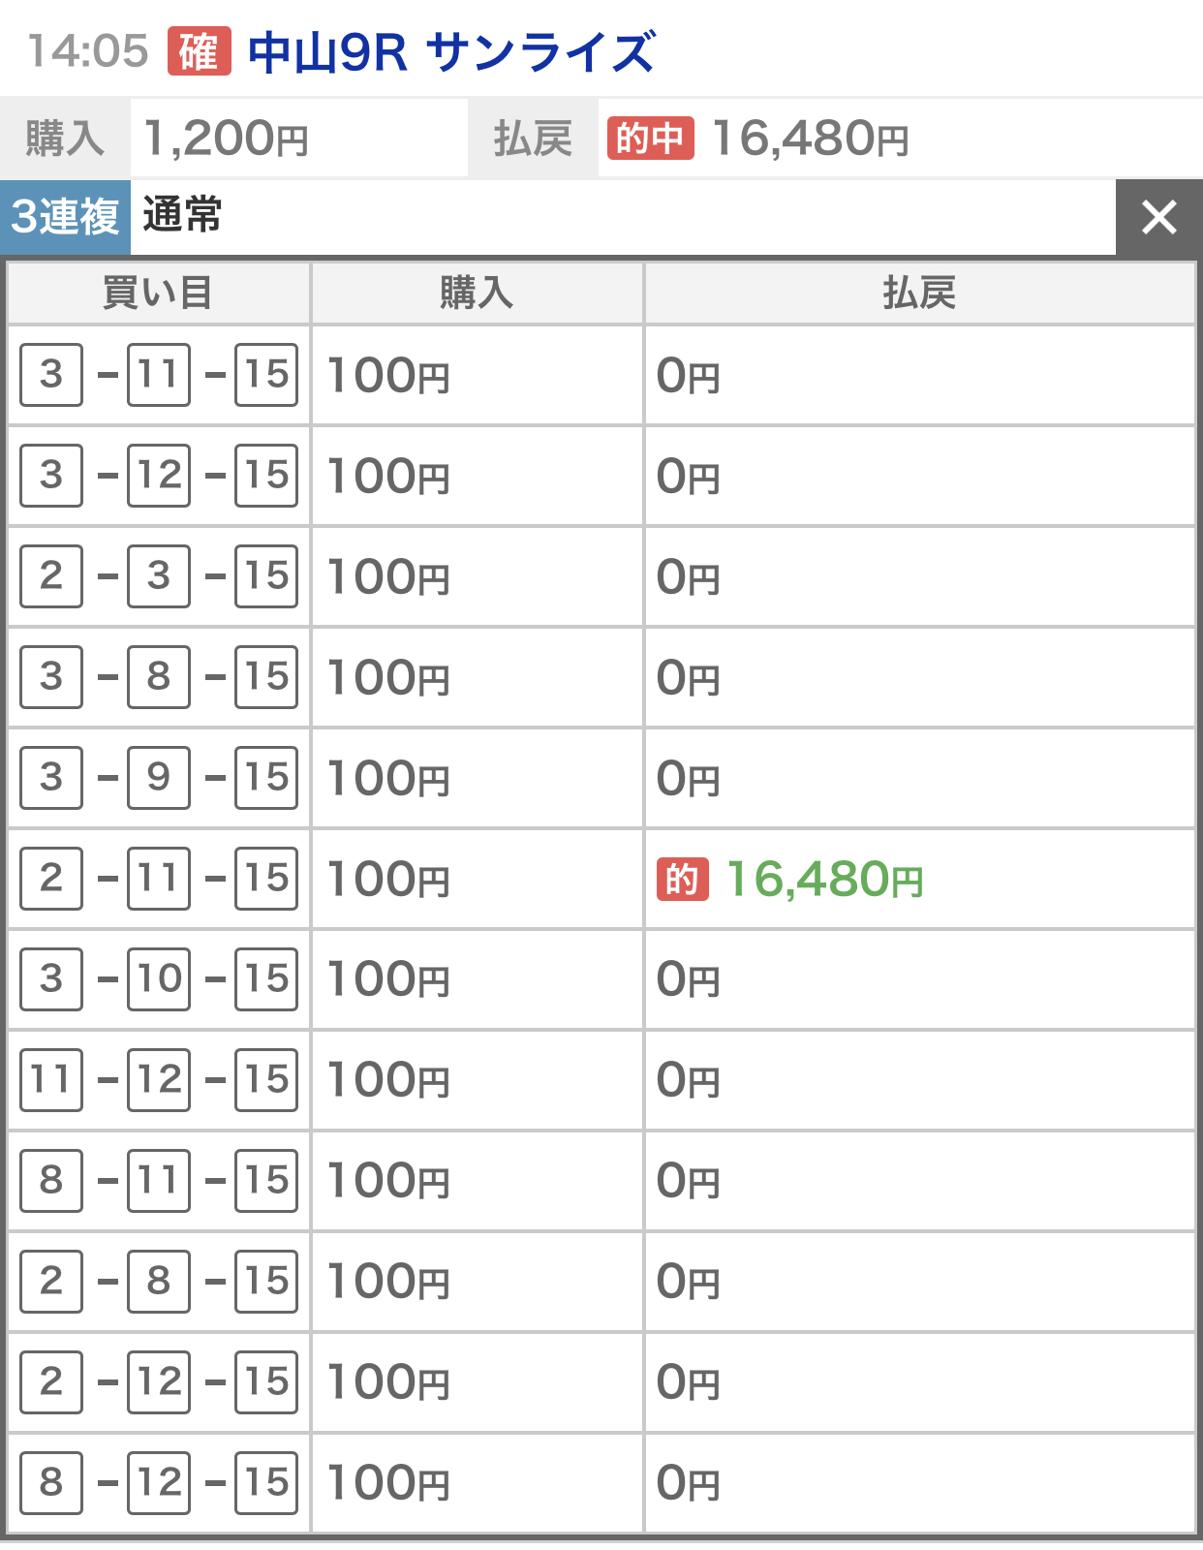
Task: Select the 3連複 bet type label
Action: pos(65,217)
